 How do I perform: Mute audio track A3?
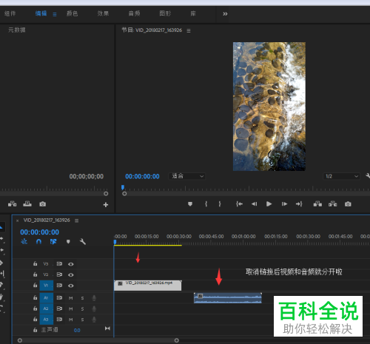pyautogui.click(x=71, y=320)
